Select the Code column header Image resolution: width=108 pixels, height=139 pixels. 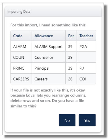pos(21,36)
